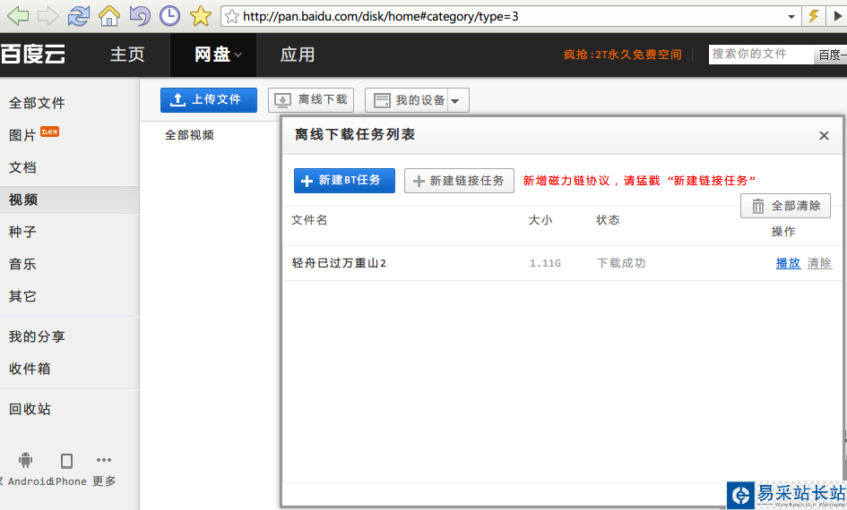The width and height of the screenshot is (847, 510).
Task: Go to browser home icon
Action: click(x=109, y=15)
